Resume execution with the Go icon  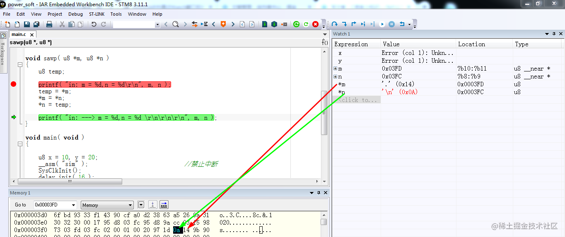point(382,24)
